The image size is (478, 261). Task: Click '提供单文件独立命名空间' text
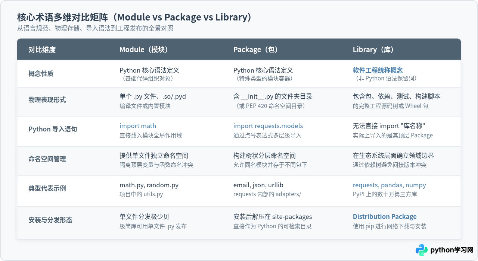coord(154,156)
